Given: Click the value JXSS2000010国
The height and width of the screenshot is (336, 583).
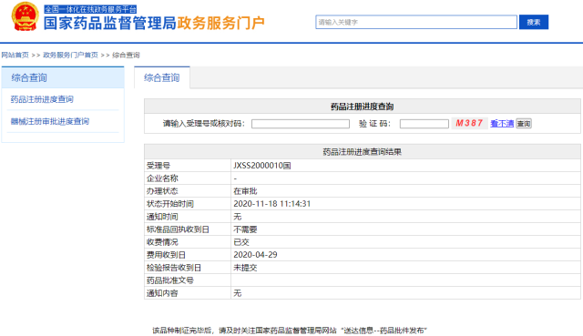Looking at the screenshot, I should click(262, 166).
